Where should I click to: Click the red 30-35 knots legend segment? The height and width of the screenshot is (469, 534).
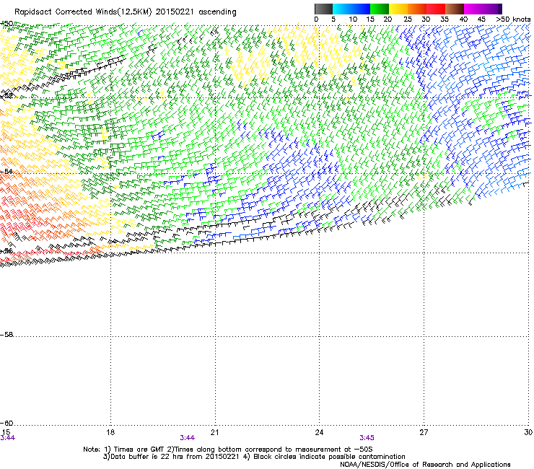tap(436, 9)
